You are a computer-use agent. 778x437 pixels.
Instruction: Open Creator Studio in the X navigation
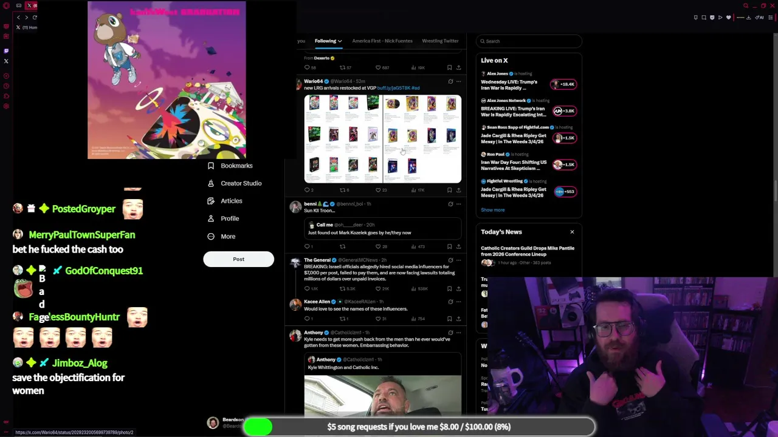tap(235, 183)
